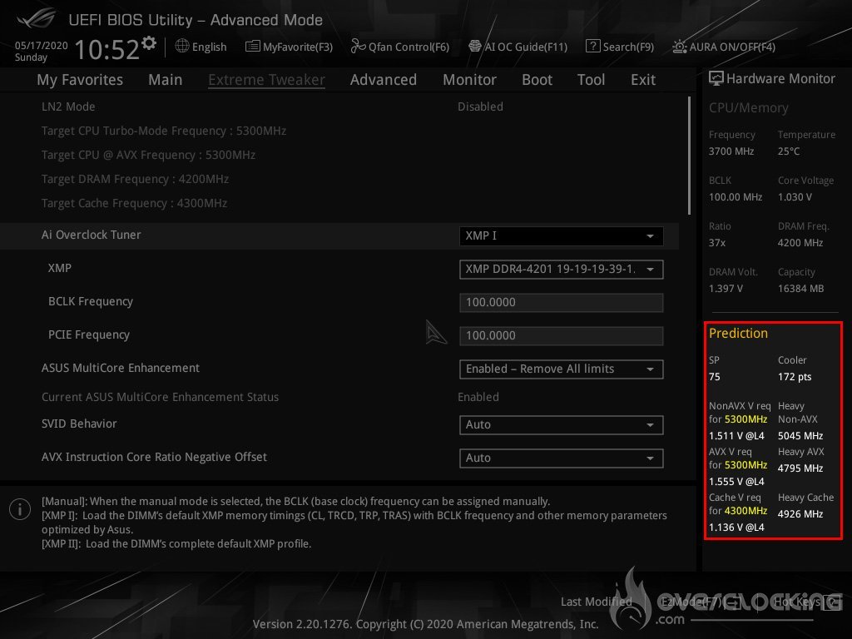Click the AI OC Guide chip icon
Screen dimensions: 852x639
(x=474, y=47)
